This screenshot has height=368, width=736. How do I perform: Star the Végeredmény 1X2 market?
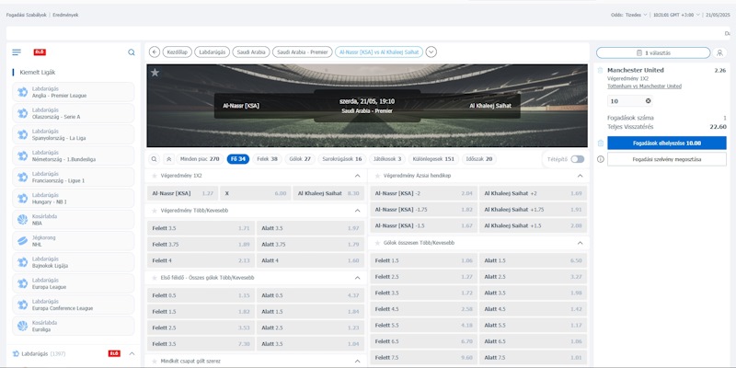154,176
